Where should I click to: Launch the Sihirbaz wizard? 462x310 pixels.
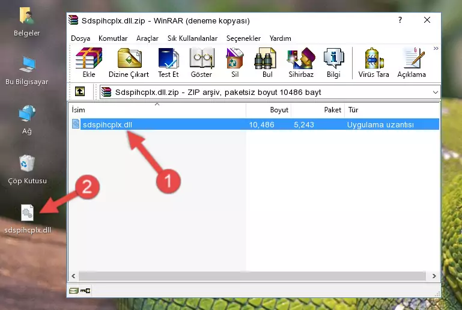301,62
